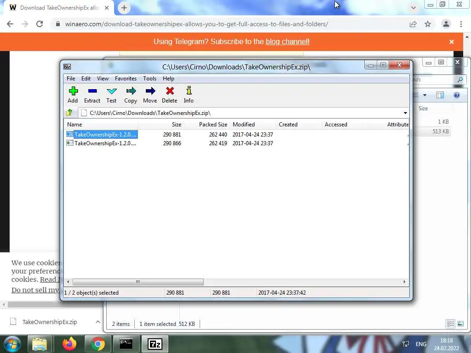Viewport: 471px width, 353px height.
Task: Sort by the Size column in 7-Zip
Action: pyautogui.click(x=161, y=124)
